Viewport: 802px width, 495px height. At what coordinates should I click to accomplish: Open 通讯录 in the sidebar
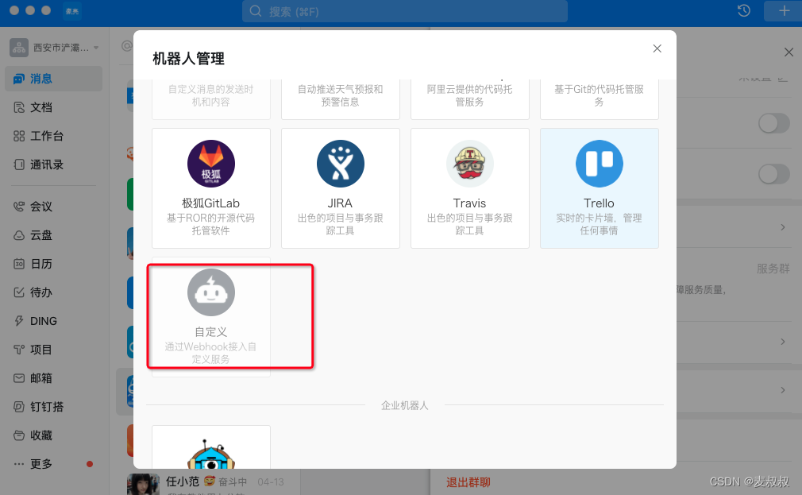(53, 164)
